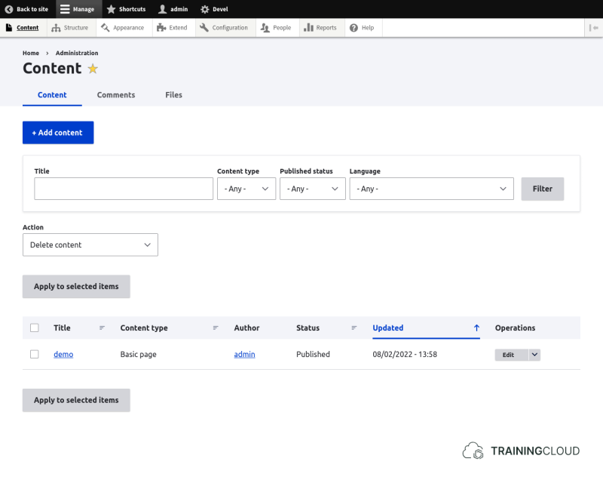
Task: Open the admin author link
Action: 244,355
